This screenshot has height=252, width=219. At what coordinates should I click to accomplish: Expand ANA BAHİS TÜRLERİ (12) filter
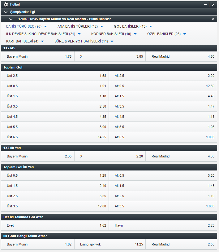click(80, 26)
